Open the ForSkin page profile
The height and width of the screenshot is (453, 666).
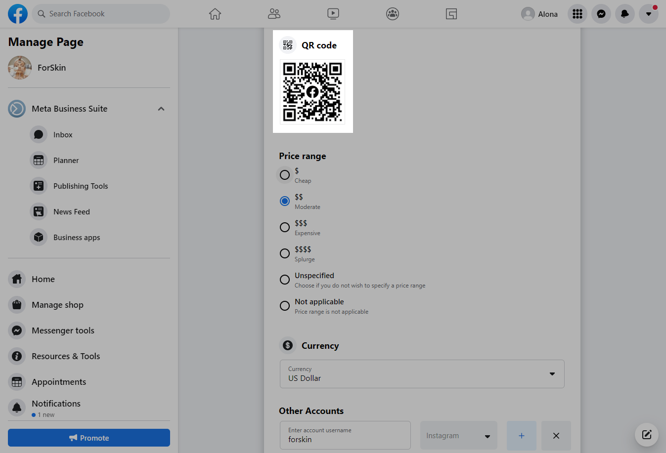(x=89, y=68)
